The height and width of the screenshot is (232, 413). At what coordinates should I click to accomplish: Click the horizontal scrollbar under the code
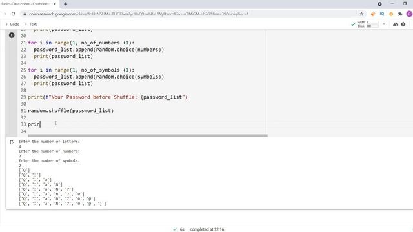click(x=148, y=136)
